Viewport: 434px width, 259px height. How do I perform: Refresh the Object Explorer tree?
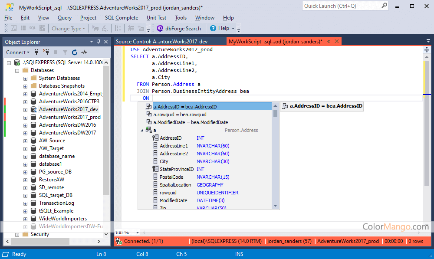click(x=75, y=52)
